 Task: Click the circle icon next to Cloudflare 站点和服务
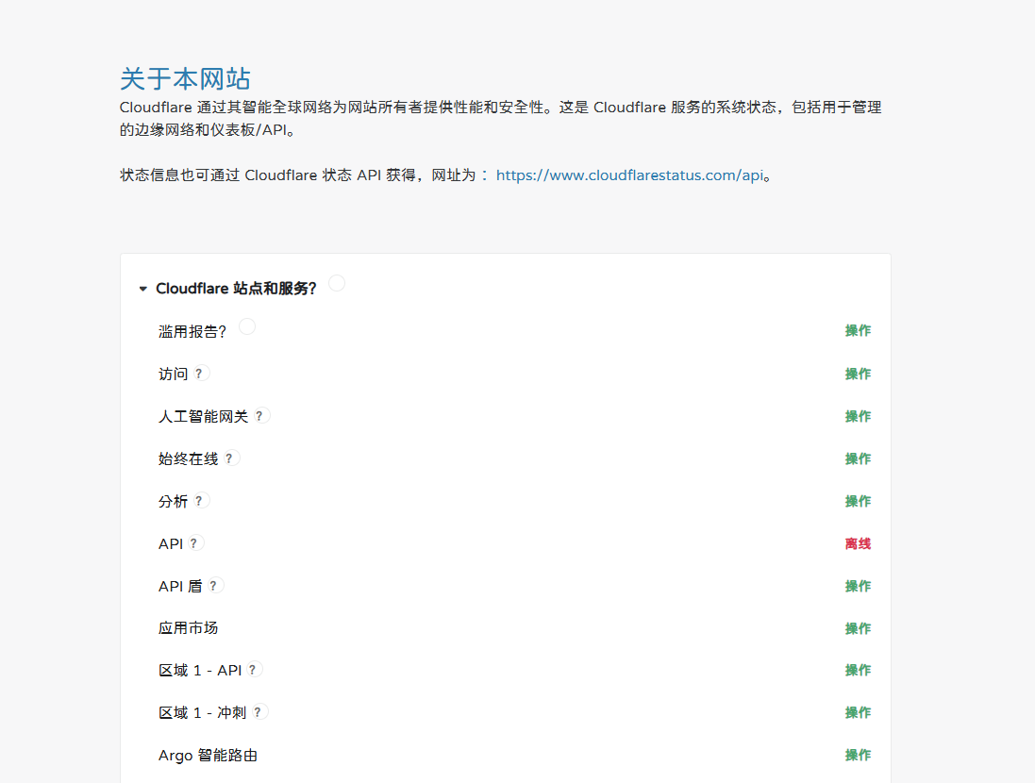[x=337, y=283]
